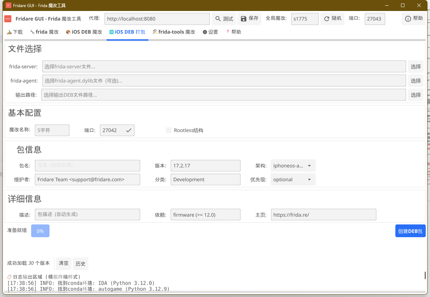Click log line mentioning IDA Python 3.12.0
Image resolution: width=430 pixels, height=297 pixels.
tap(81, 283)
